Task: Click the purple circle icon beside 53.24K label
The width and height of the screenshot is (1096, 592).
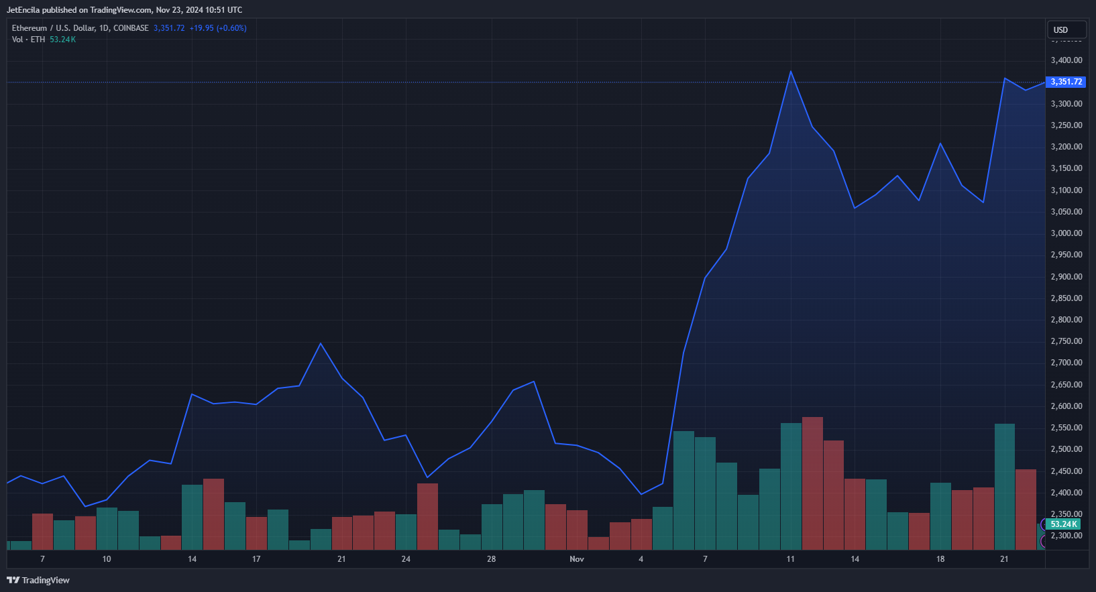Action: pos(1043,540)
